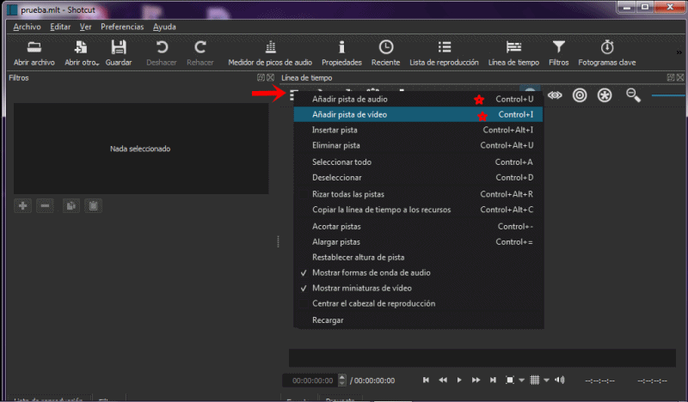Screen dimensions: 688x402
Task: Click the Deshacer undo icon
Action: point(162,47)
